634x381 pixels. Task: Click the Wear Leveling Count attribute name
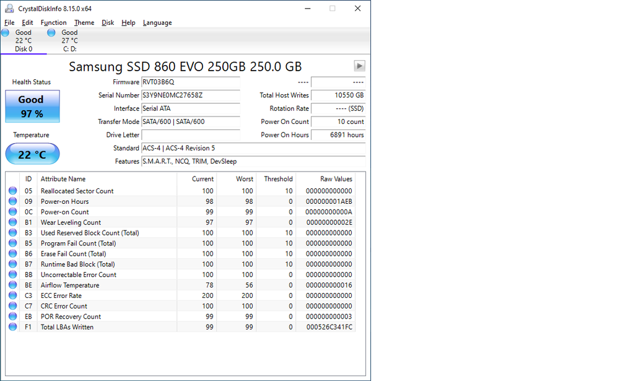tap(71, 222)
